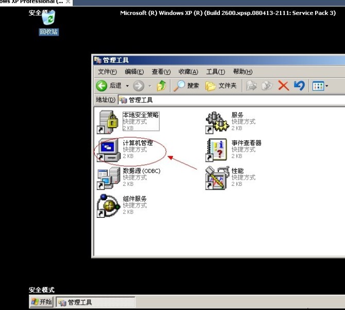Open the File (文件) menu
The height and width of the screenshot is (310, 345).
(x=108, y=72)
